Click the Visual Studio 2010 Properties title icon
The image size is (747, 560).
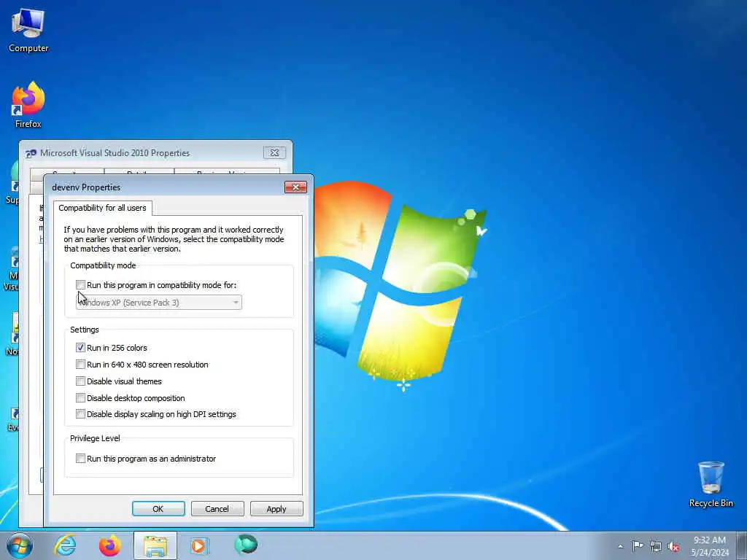coord(31,153)
